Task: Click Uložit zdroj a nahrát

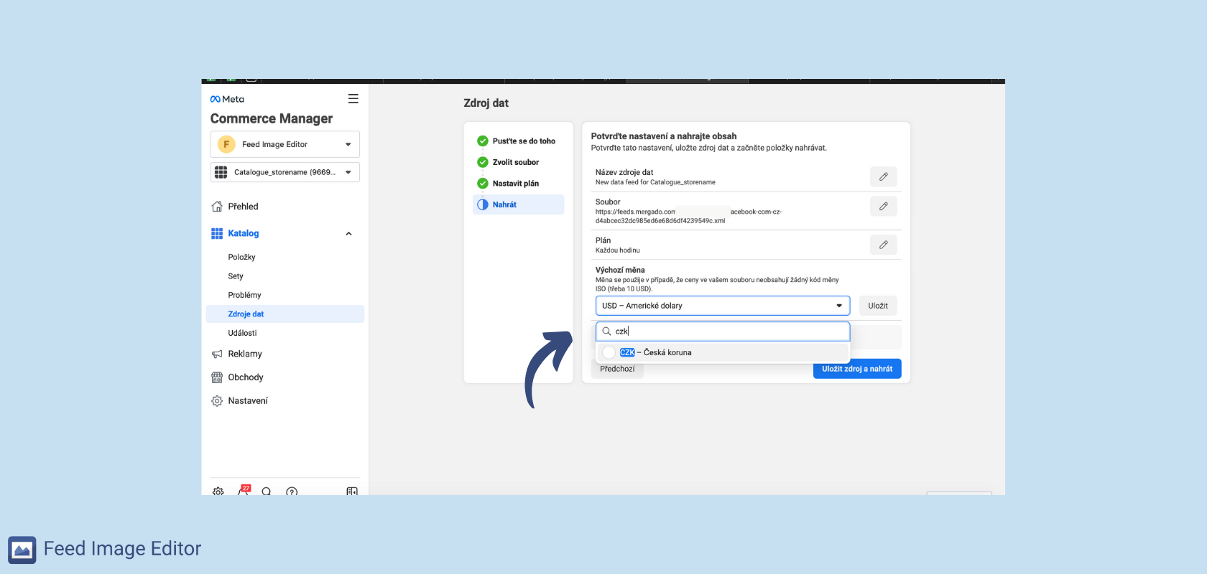Action: 857,369
